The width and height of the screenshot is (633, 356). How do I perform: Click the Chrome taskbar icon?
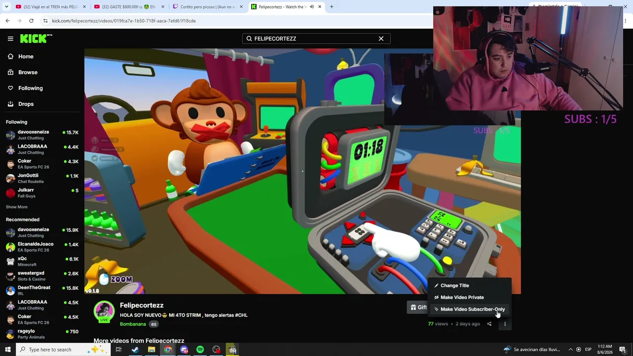coord(168,350)
